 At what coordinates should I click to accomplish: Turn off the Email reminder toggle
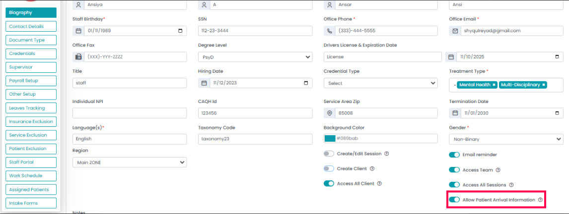tap(454, 155)
